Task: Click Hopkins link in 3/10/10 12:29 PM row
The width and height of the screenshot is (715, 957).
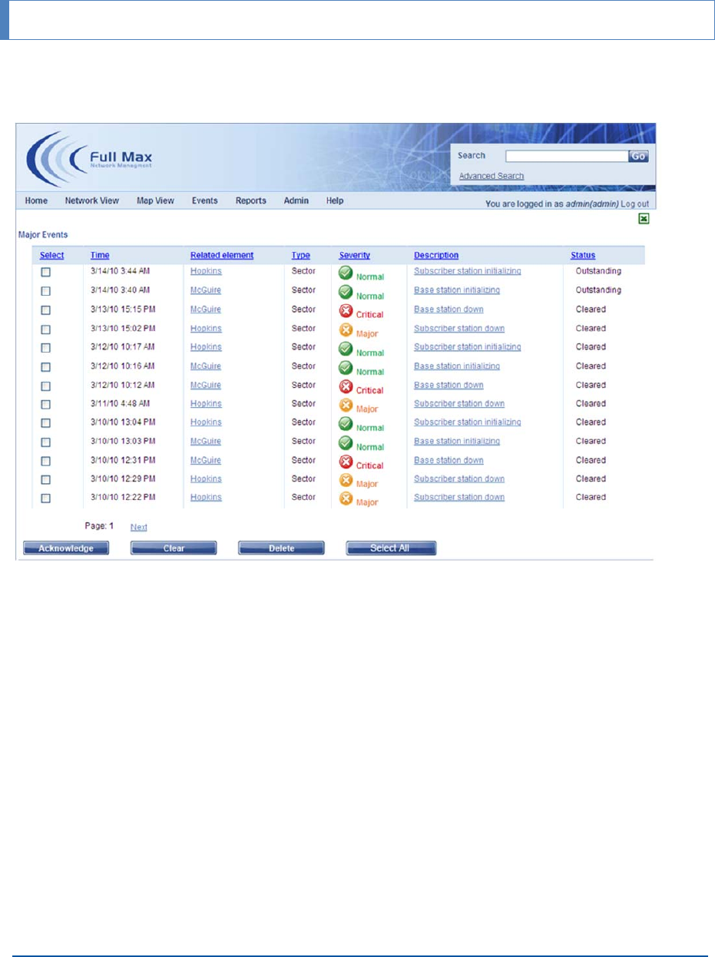Action: click(x=206, y=478)
